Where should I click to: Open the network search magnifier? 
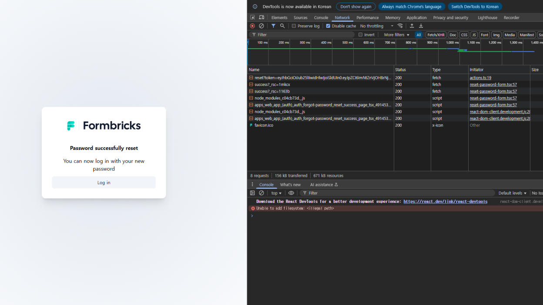click(282, 26)
